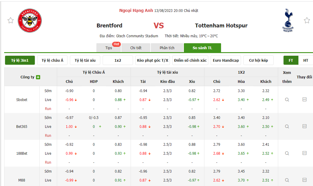Click 188Bet early over odds -0.98

click(x=143, y=144)
